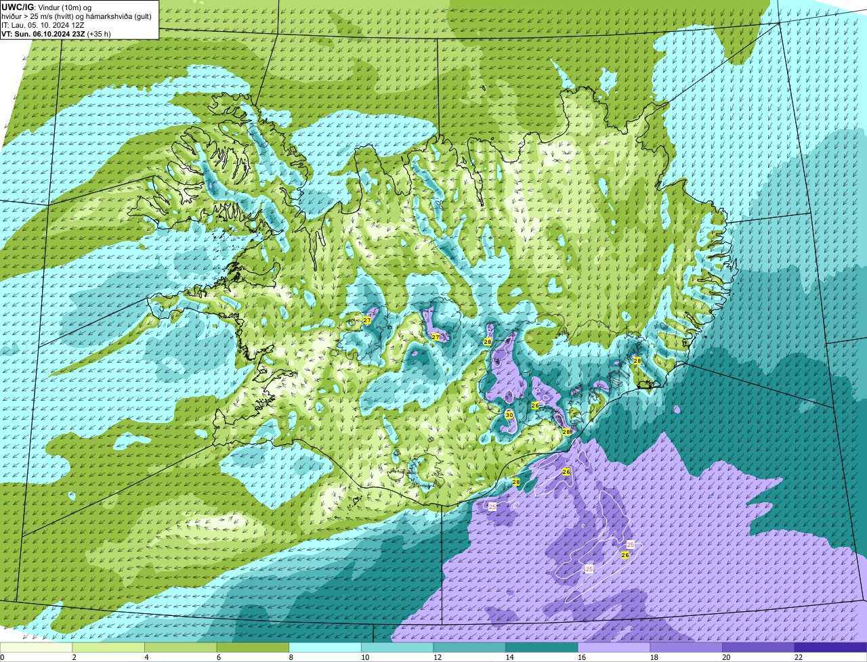Viewport: 867px width, 662px height.
Task: Click the scale value "16"
Action: (x=582, y=657)
